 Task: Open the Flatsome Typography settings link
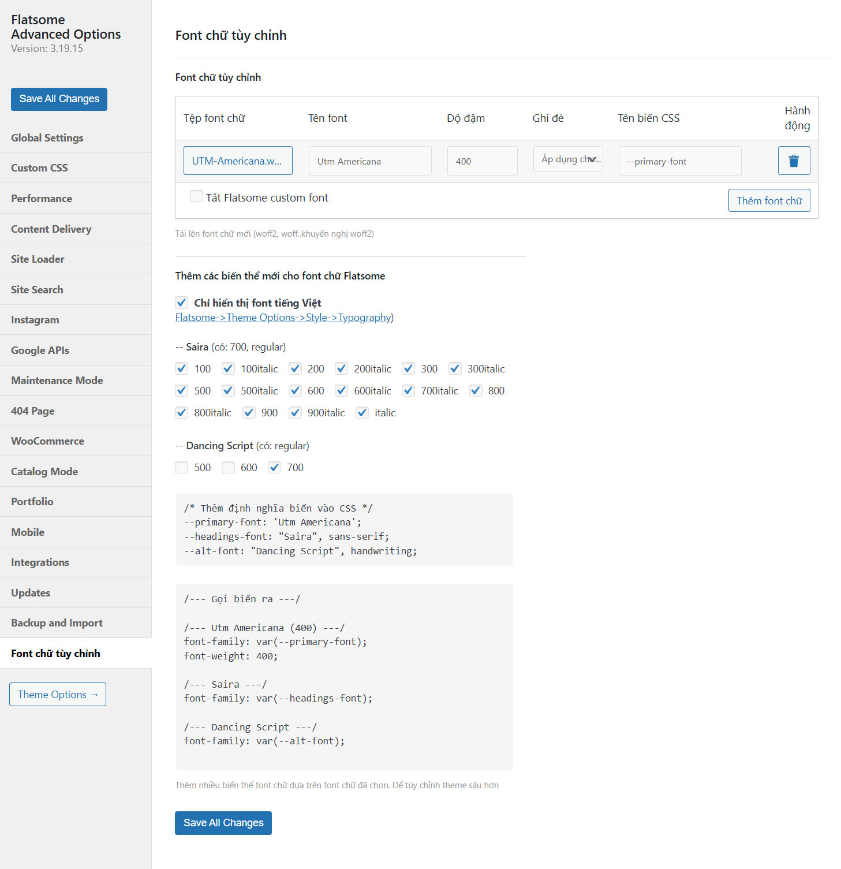(x=283, y=318)
